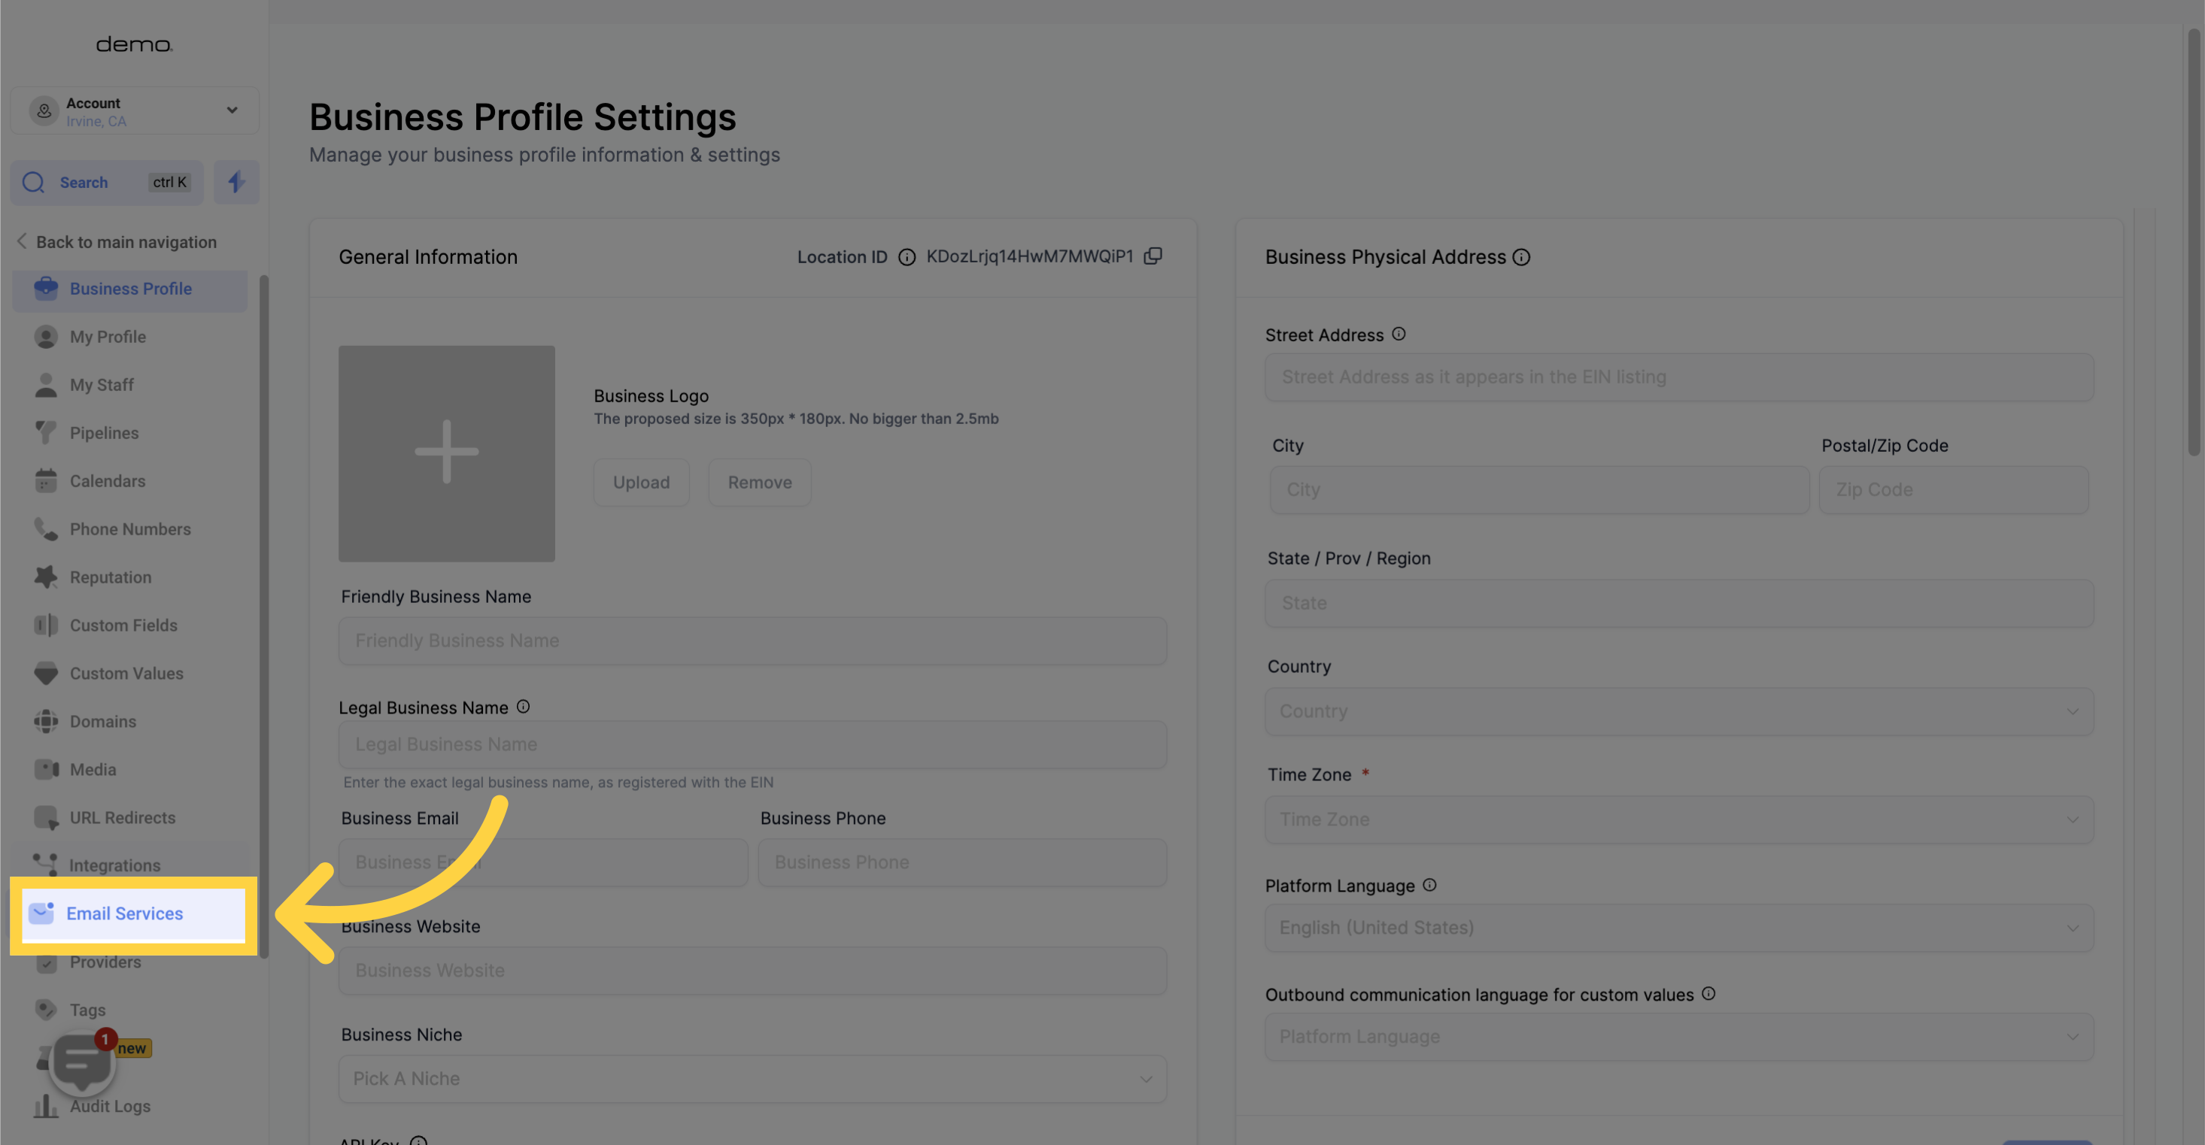Click the State field
The image size is (2205, 1145).
1678,603
